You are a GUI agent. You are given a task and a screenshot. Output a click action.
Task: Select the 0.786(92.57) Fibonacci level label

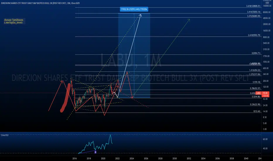coord(255,88)
